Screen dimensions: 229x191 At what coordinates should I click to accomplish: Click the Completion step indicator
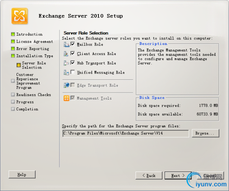(x=13, y=109)
